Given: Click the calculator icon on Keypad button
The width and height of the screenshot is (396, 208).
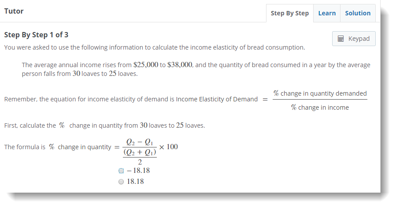Looking at the screenshot, I should pos(340,39).
